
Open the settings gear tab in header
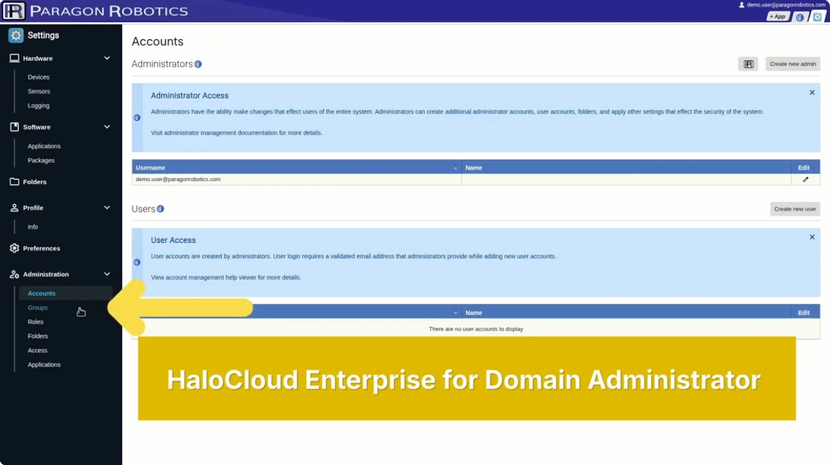point(817,17)
